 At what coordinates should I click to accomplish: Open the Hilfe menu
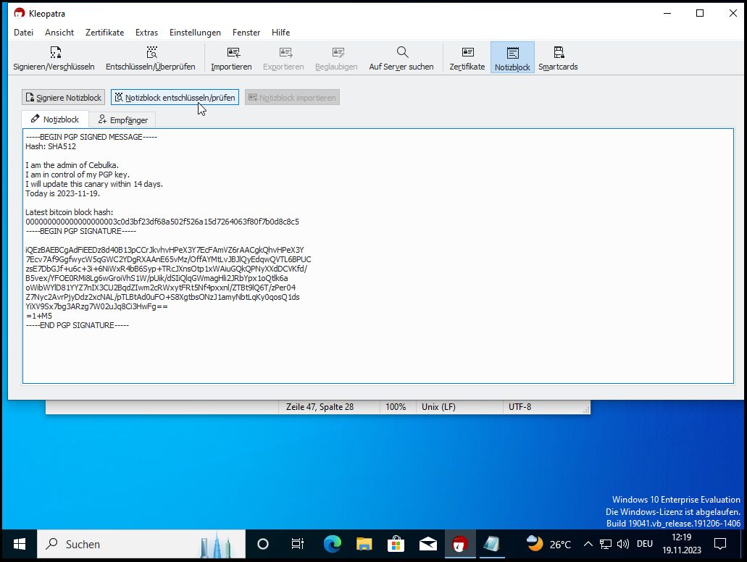click(x=280, y=33)
